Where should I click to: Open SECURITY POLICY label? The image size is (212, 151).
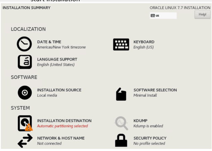coord(150,138)
